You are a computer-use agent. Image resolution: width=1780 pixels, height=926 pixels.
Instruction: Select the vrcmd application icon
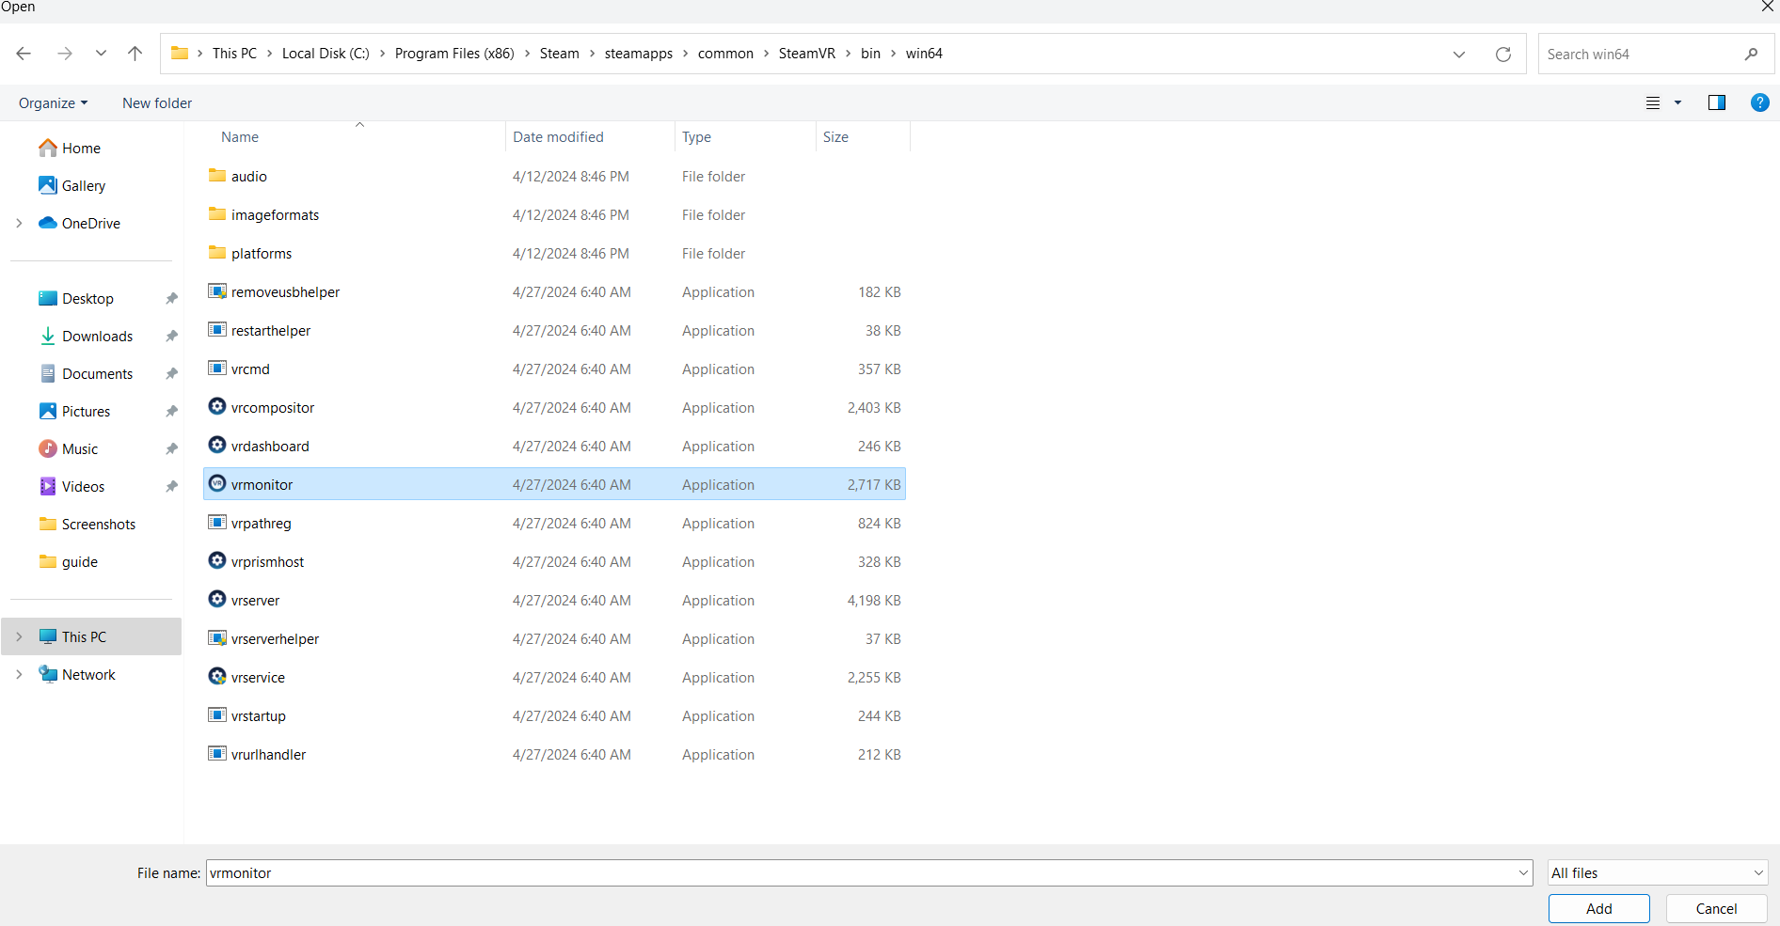(217, 369)
